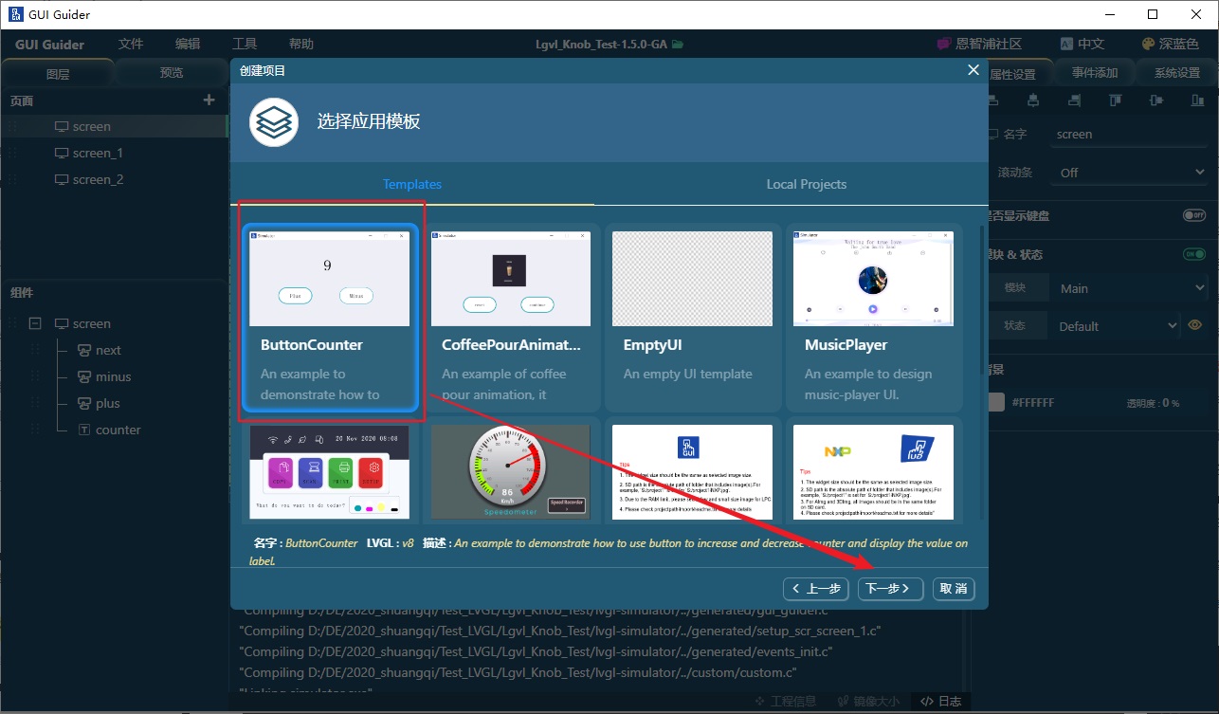Screen dimensions: 1219x714
Task: Open the 深蓝色 theme palette icon
Action: pos(1148,45)
